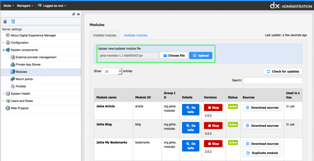Download sources for Jahia My Bookmarks
Image resolution: width=314 pixels, height=161 pixels.
pyautogui.click(x=262, y=143)
